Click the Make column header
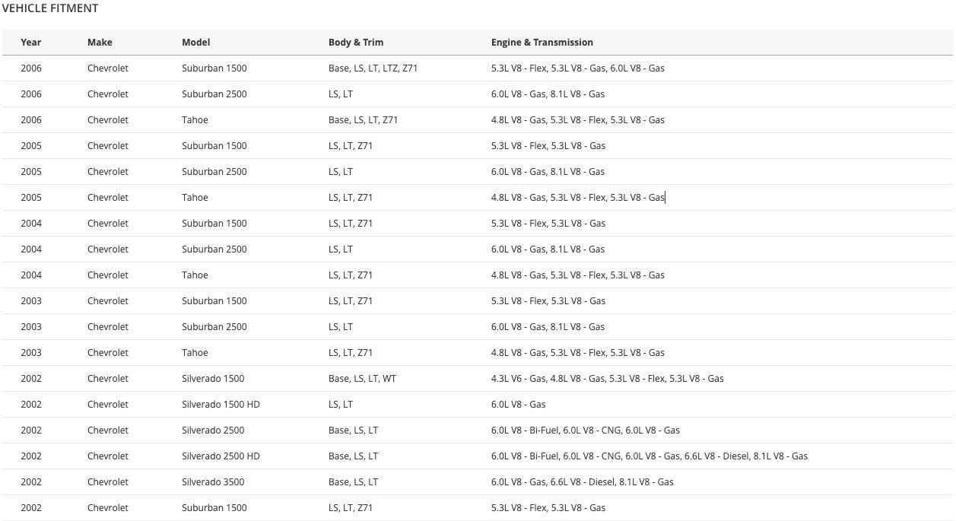This screenshot has width=956, height=521. [100, 43]
